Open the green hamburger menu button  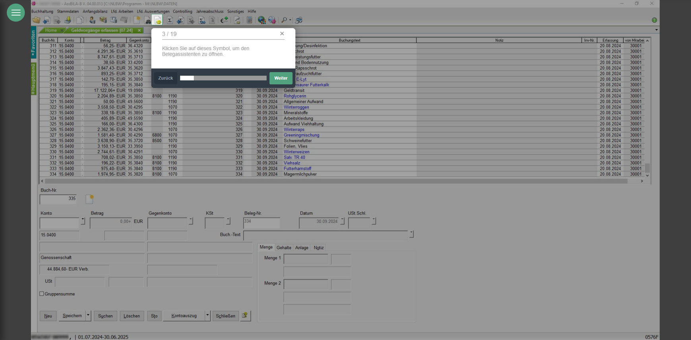click(x=16, y=12)
